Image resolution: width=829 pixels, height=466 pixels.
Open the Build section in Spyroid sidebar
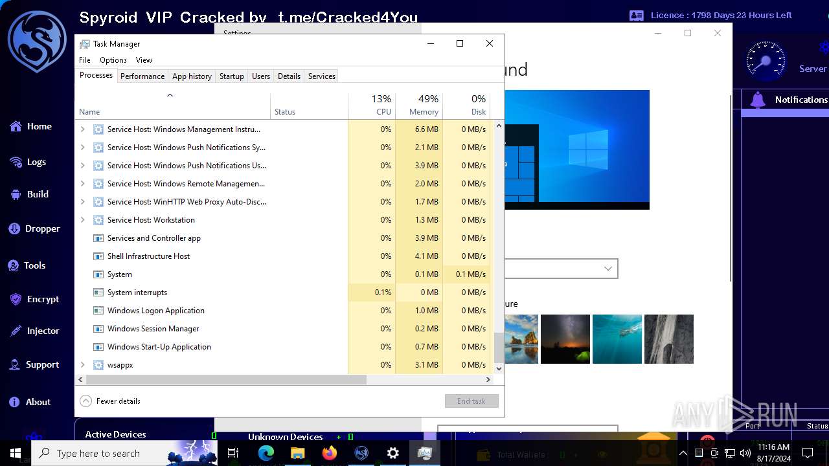point(29,194)
